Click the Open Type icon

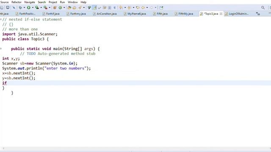pyautogui.click(x=69, y=8)
